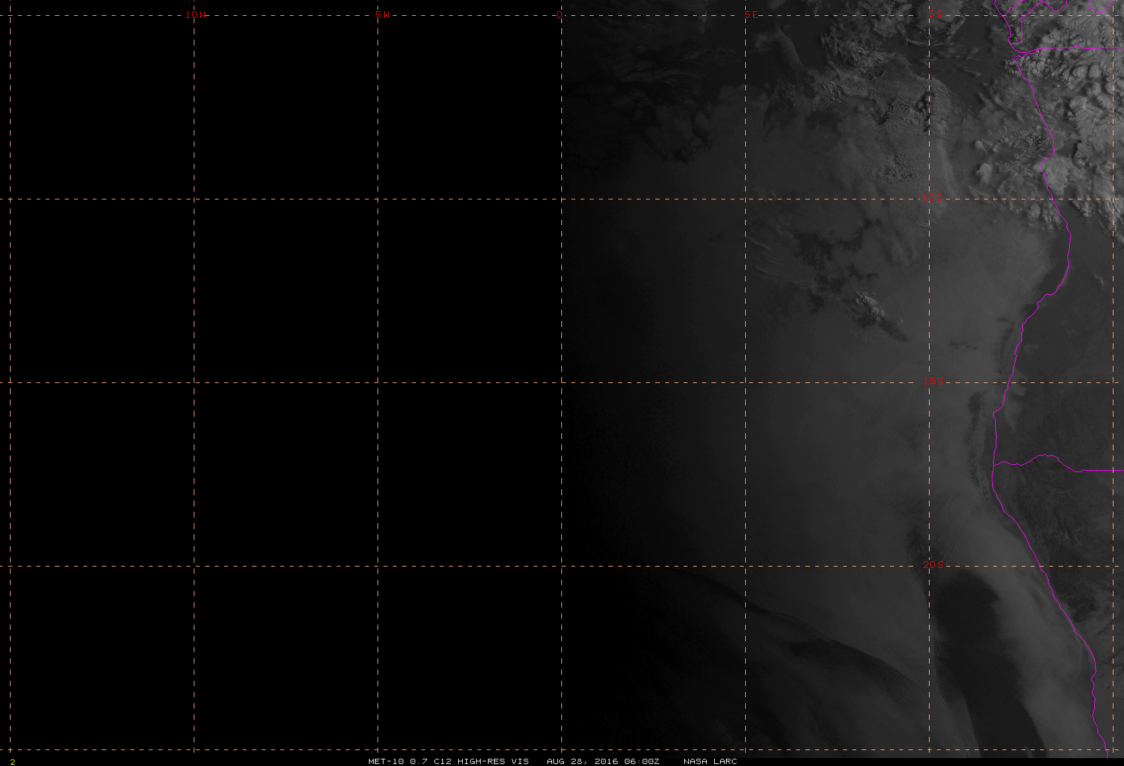Screen dimensions: 1124x766
Task: Click the 5E longitude label
Action: click(751, 15)
